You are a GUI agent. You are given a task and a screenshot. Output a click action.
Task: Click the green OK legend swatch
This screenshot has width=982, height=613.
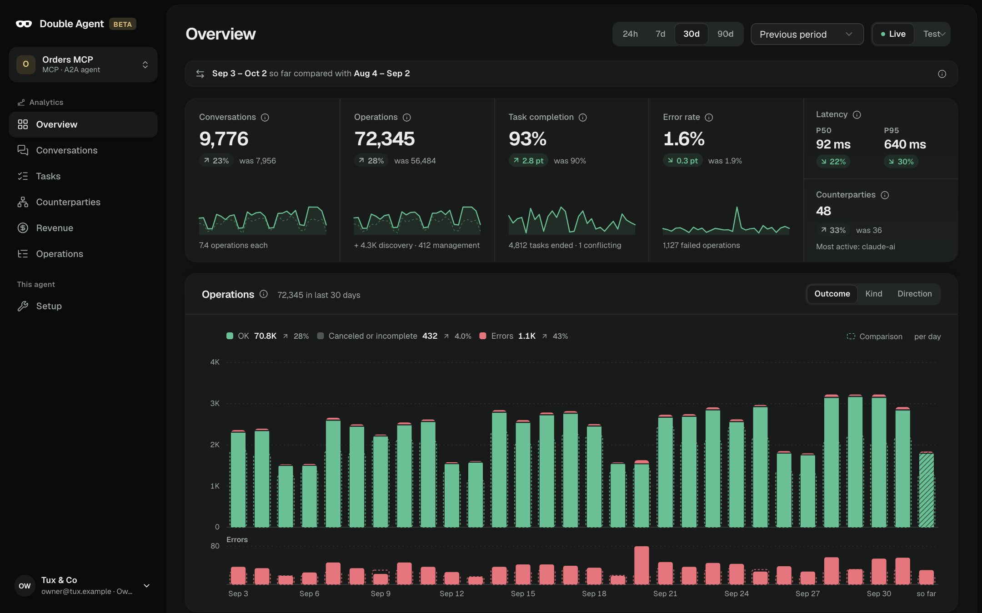tap(230, 336)
